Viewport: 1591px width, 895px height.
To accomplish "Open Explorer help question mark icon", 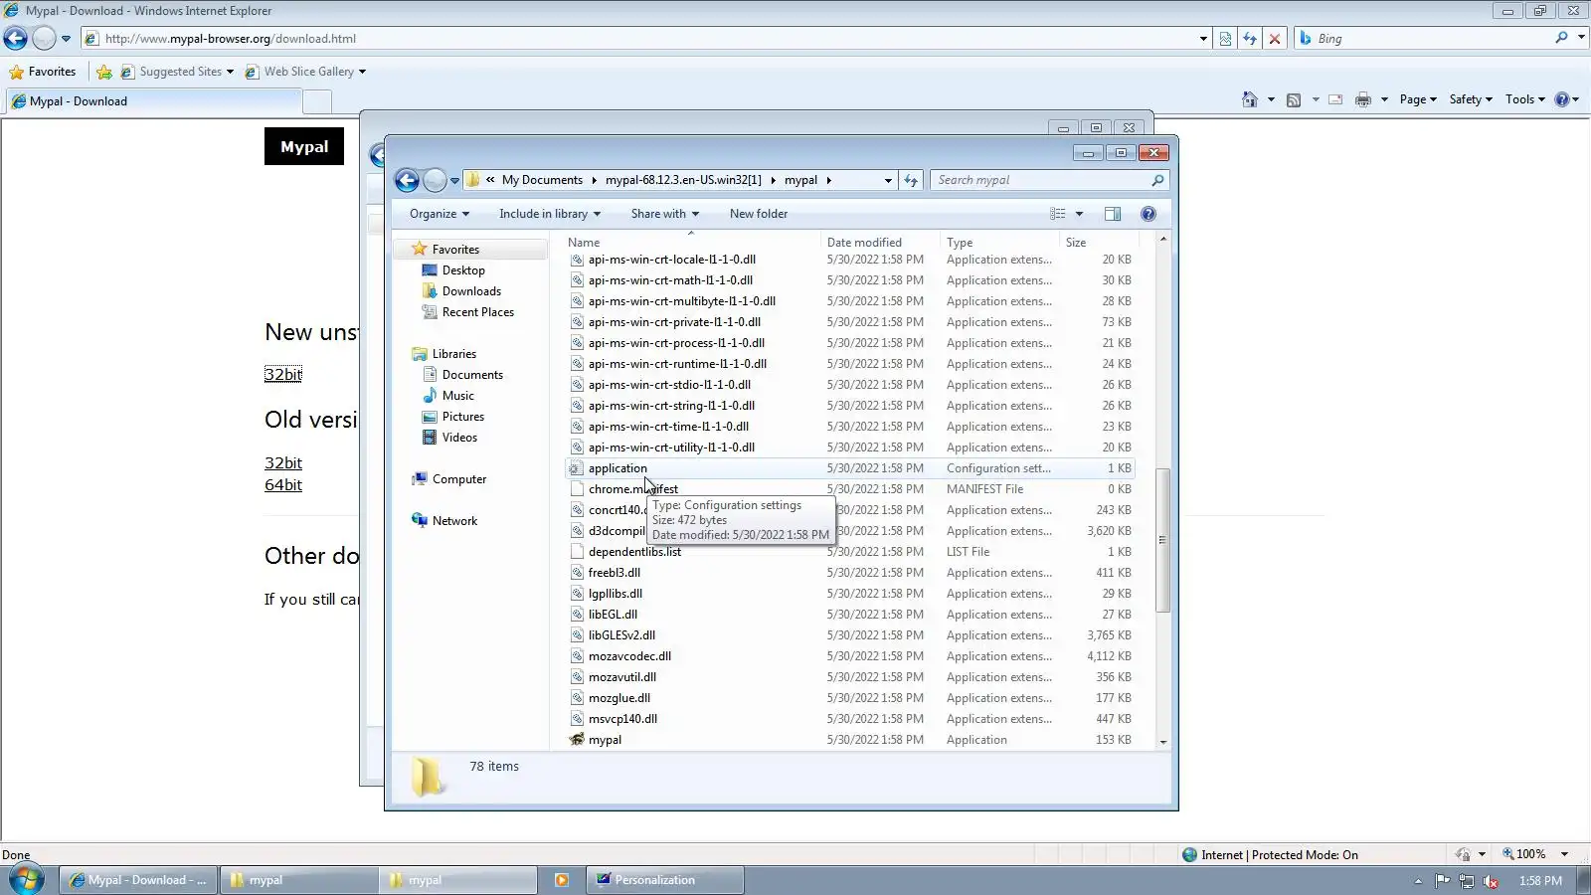I will [x=1149, y=214].
